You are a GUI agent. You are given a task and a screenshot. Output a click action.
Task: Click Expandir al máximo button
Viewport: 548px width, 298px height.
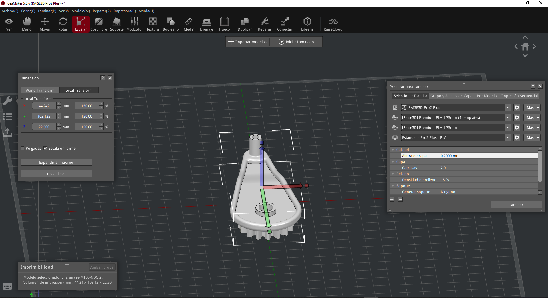pyautogui.click(x=56, y=162)
